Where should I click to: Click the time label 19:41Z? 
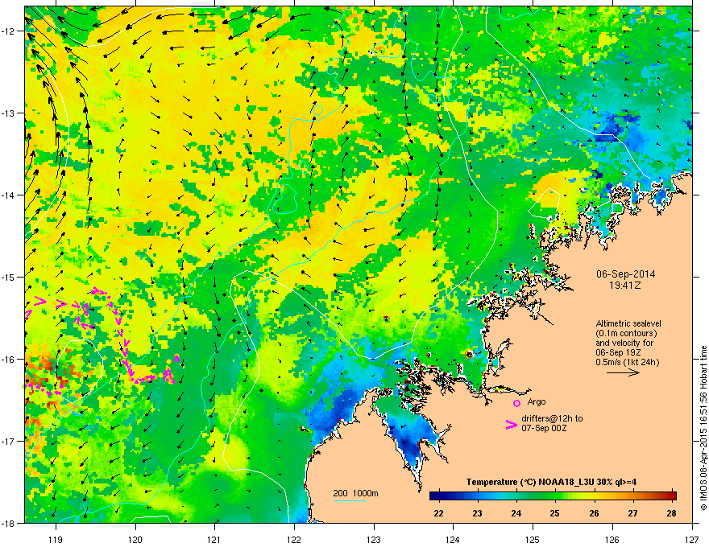[x=625, y=286]
